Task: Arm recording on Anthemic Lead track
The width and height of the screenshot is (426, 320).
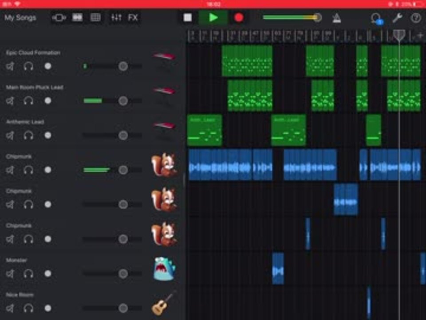Action: [x=48, y=135]
